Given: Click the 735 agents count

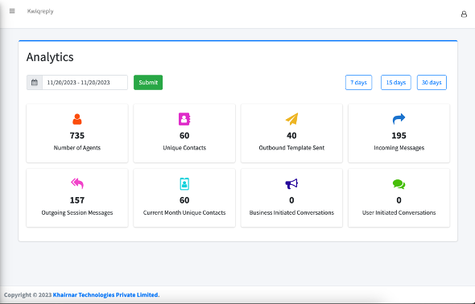Looking at the screenshot, I should (77, 136).
